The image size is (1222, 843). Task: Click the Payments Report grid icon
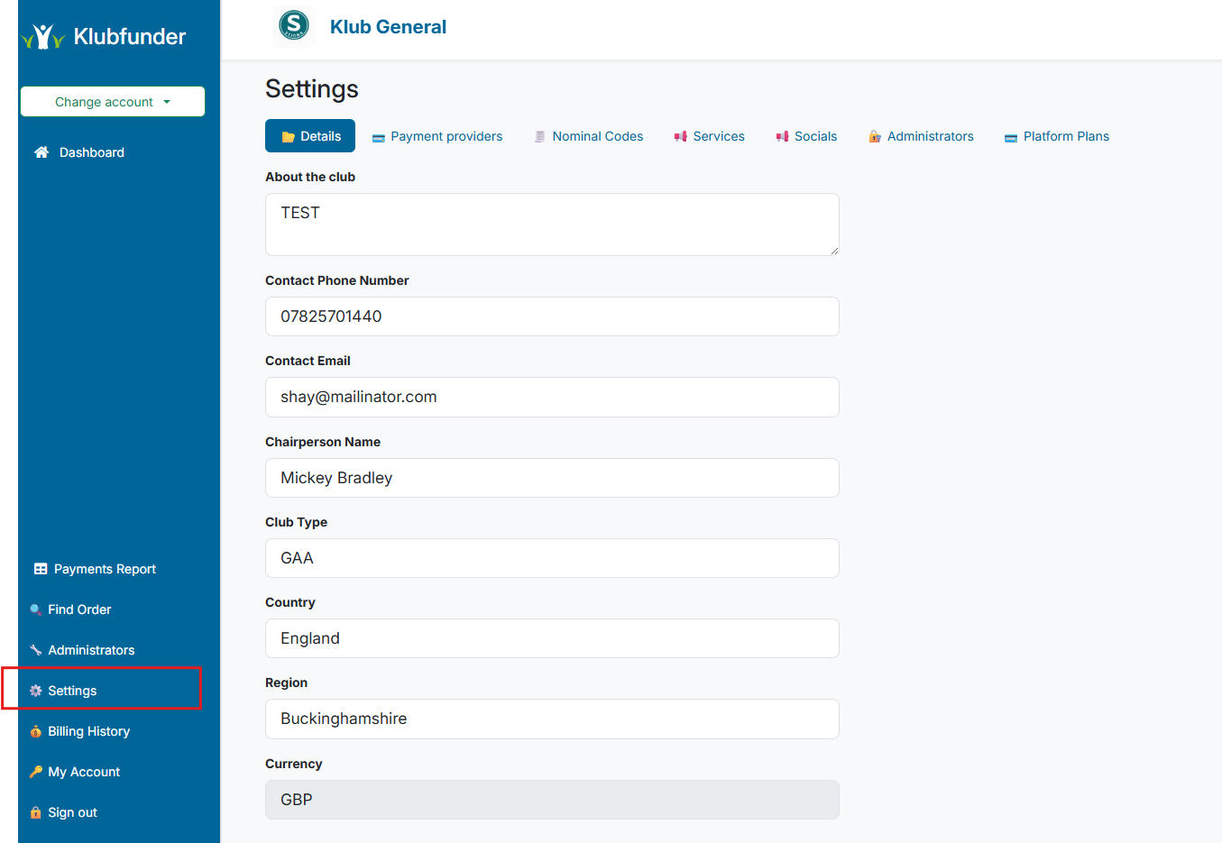pyautogui.click(x=40, y=568)
